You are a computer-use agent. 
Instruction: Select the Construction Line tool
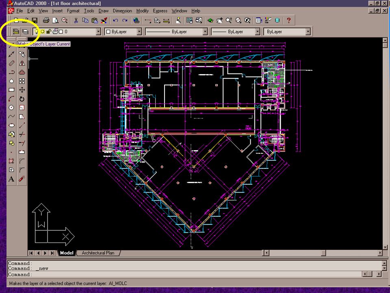(x=11, y=54)
